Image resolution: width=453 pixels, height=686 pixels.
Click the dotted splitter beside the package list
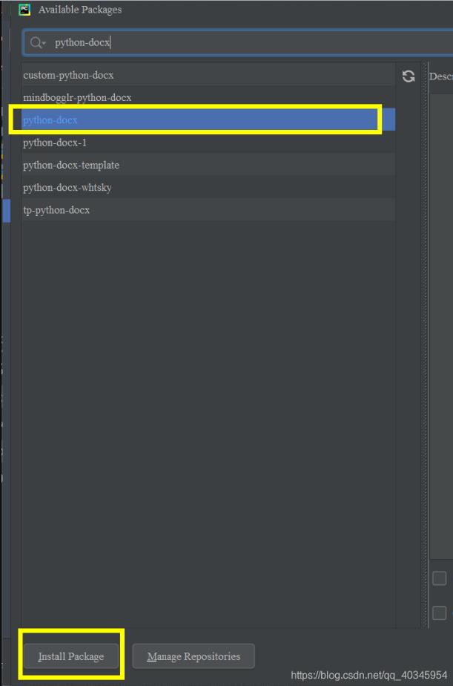pyautogui.click(x=424, y=346)
